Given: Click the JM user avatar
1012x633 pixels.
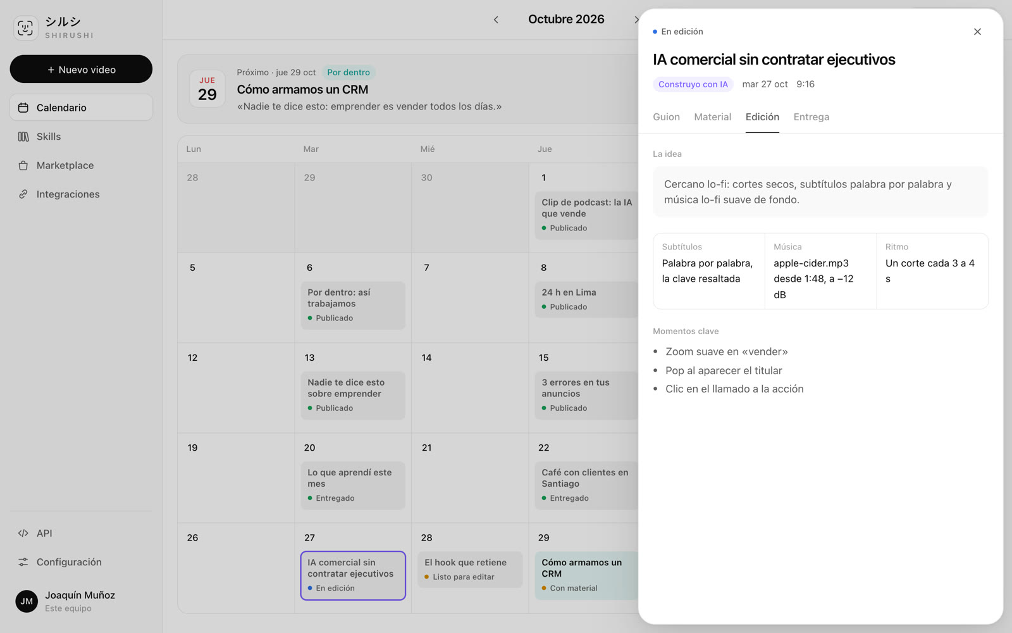Looking at the screenshot, I should click(x=27, y=601).
